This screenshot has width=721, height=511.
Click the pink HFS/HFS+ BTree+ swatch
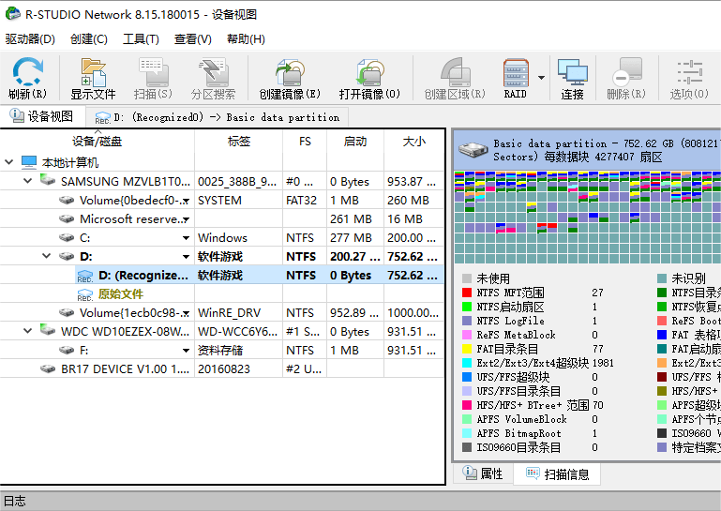(467, 405)
